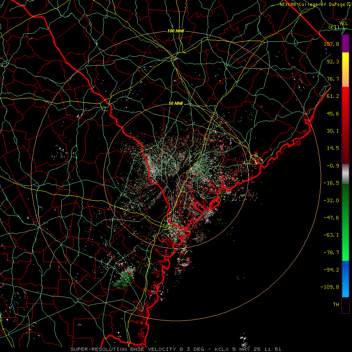Viewport: 352px width, 352px height.
Task: Click the 45.6 velocity scale value
Action: pos(333,113)
